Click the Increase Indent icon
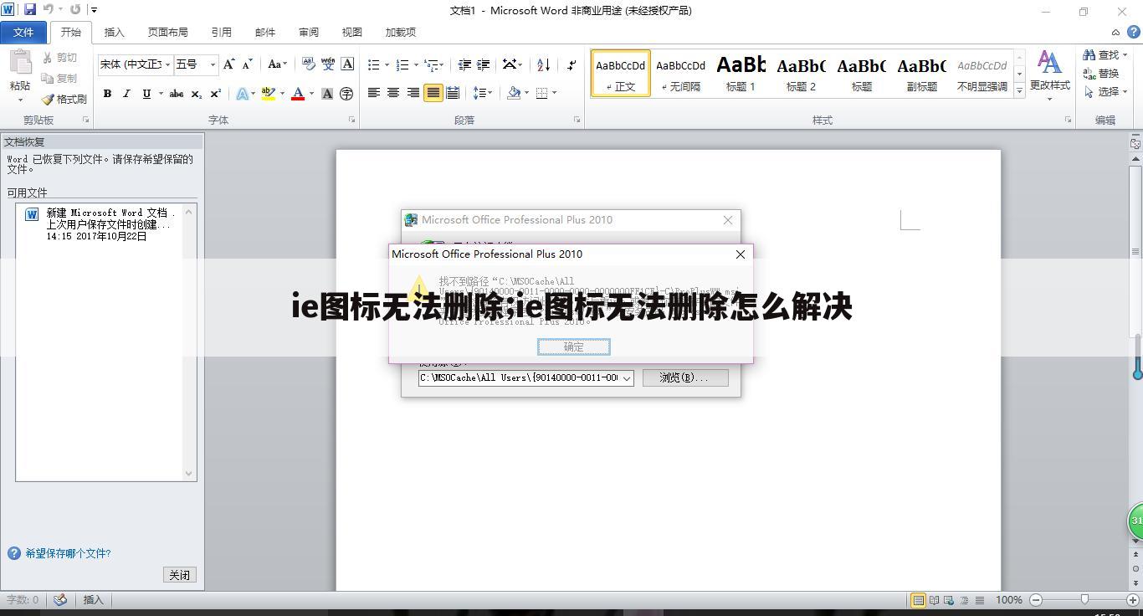 [484, 64]
